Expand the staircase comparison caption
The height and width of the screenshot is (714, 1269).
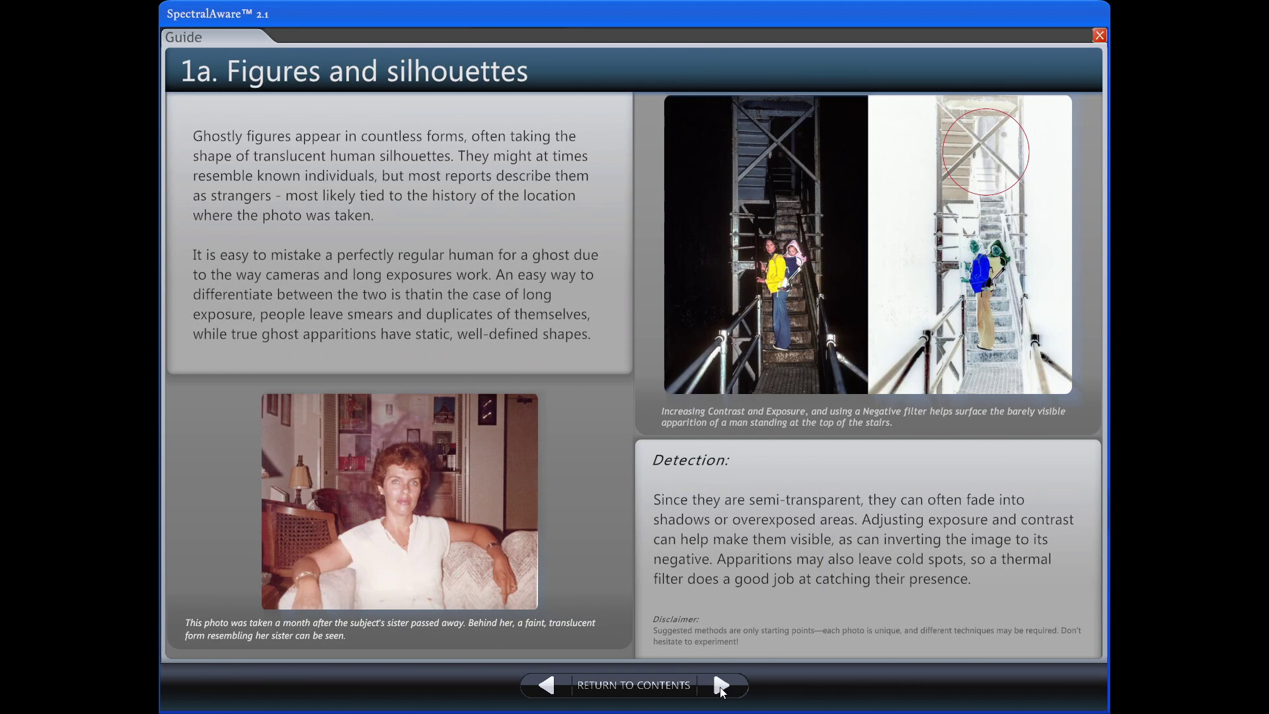(x=863, y=416)
